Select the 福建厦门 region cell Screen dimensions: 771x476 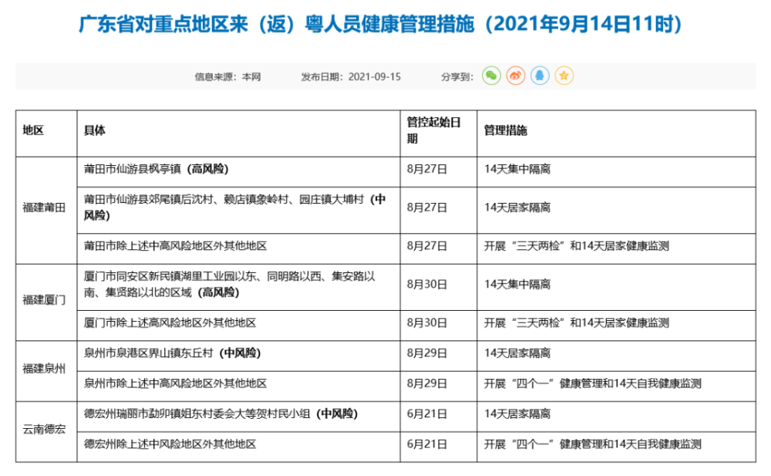[x=45, y=299]
